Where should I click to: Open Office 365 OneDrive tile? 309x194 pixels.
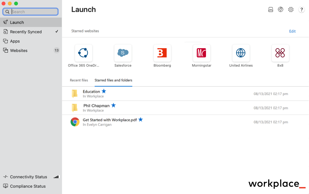[x=83, y=53]
